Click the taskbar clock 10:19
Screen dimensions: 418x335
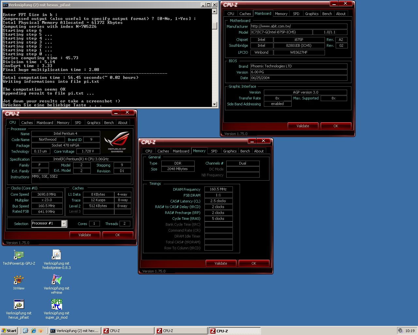point(410,331)
